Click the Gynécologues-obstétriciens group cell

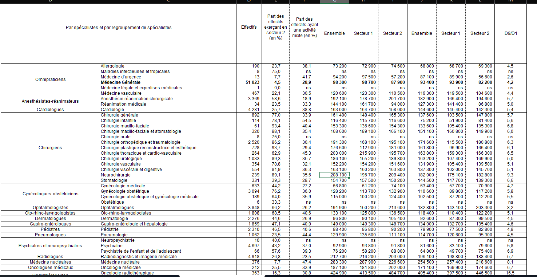point(51,194)
